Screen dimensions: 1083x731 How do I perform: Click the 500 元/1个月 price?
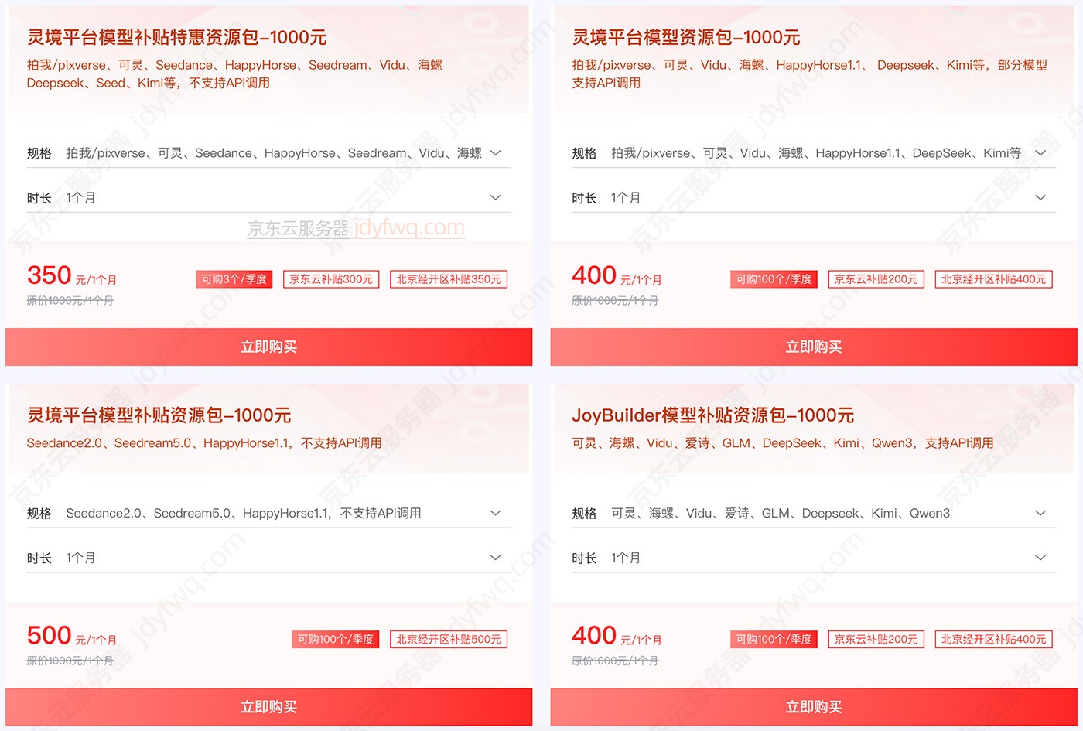pos(72,636)
